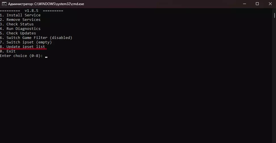
Task: Click the "7. Switch ipset (empty)" line
Action: [x=26, y=42]
